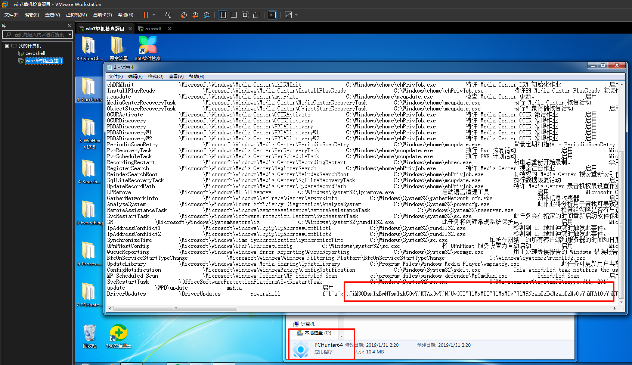Collapse the 我的计算机 tree node

click(7, 46)
